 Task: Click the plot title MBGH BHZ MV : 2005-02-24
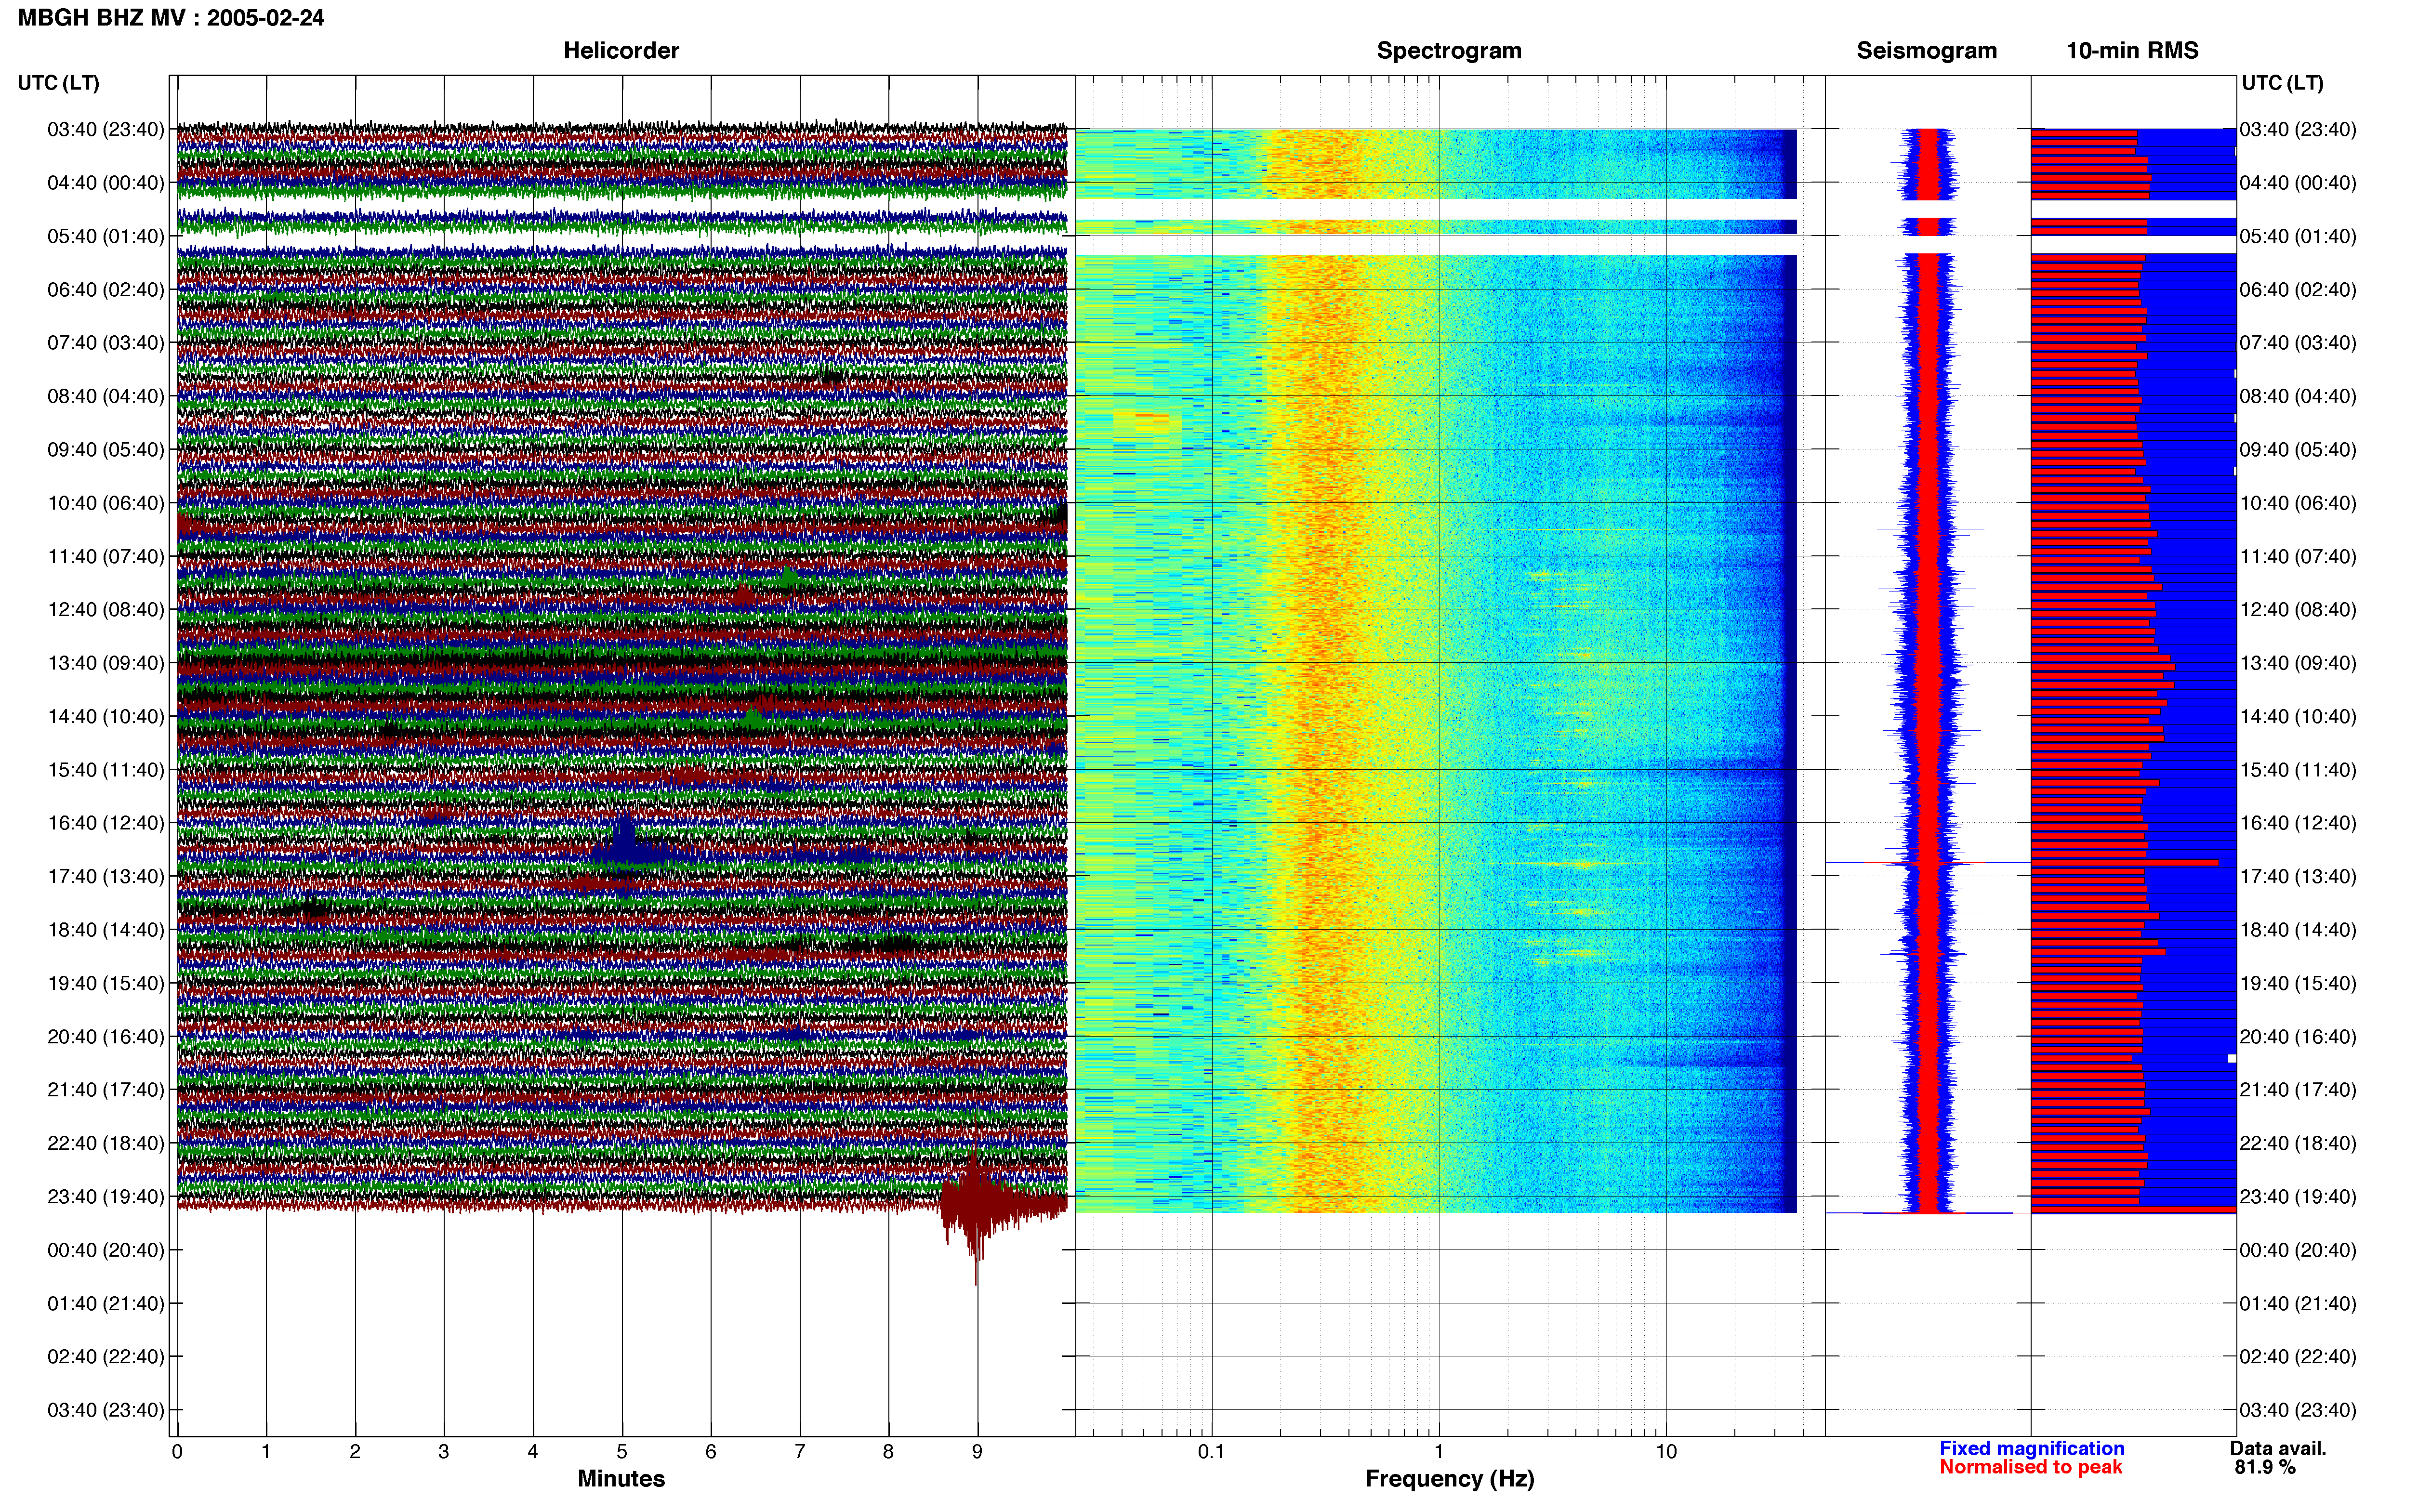tap(171, 17)
